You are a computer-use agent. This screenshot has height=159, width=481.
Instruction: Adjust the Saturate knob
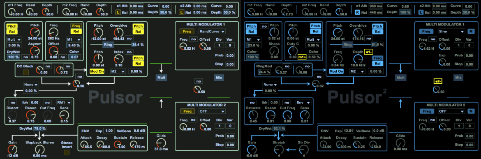pyautogui.click(x=253, y=115)
